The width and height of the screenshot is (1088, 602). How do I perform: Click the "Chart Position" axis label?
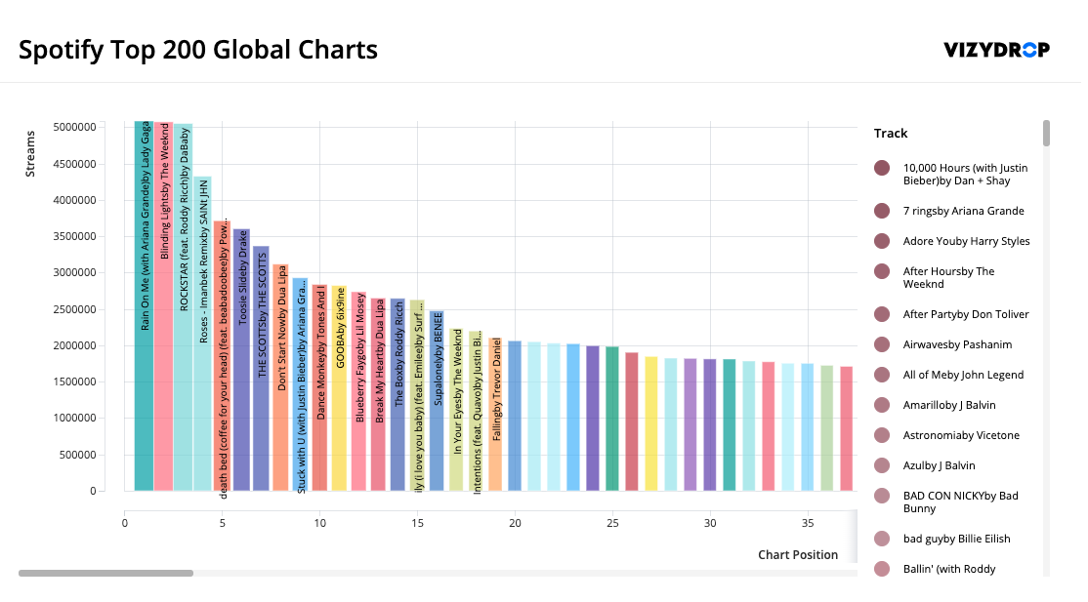click(x=798, y=554)
